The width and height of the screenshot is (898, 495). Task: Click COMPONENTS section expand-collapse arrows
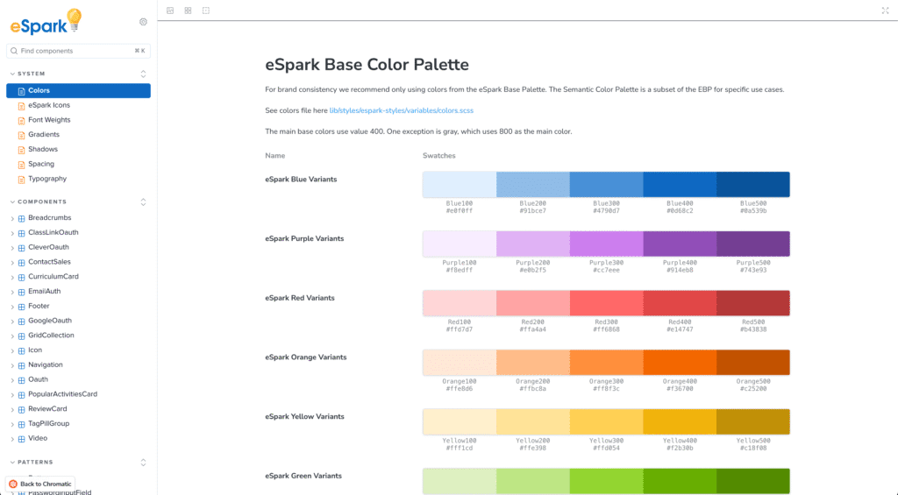(x=143, y=202)
